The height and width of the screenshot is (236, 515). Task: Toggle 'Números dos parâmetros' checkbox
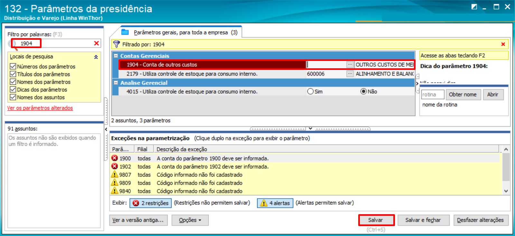click(x=13, y=66)
